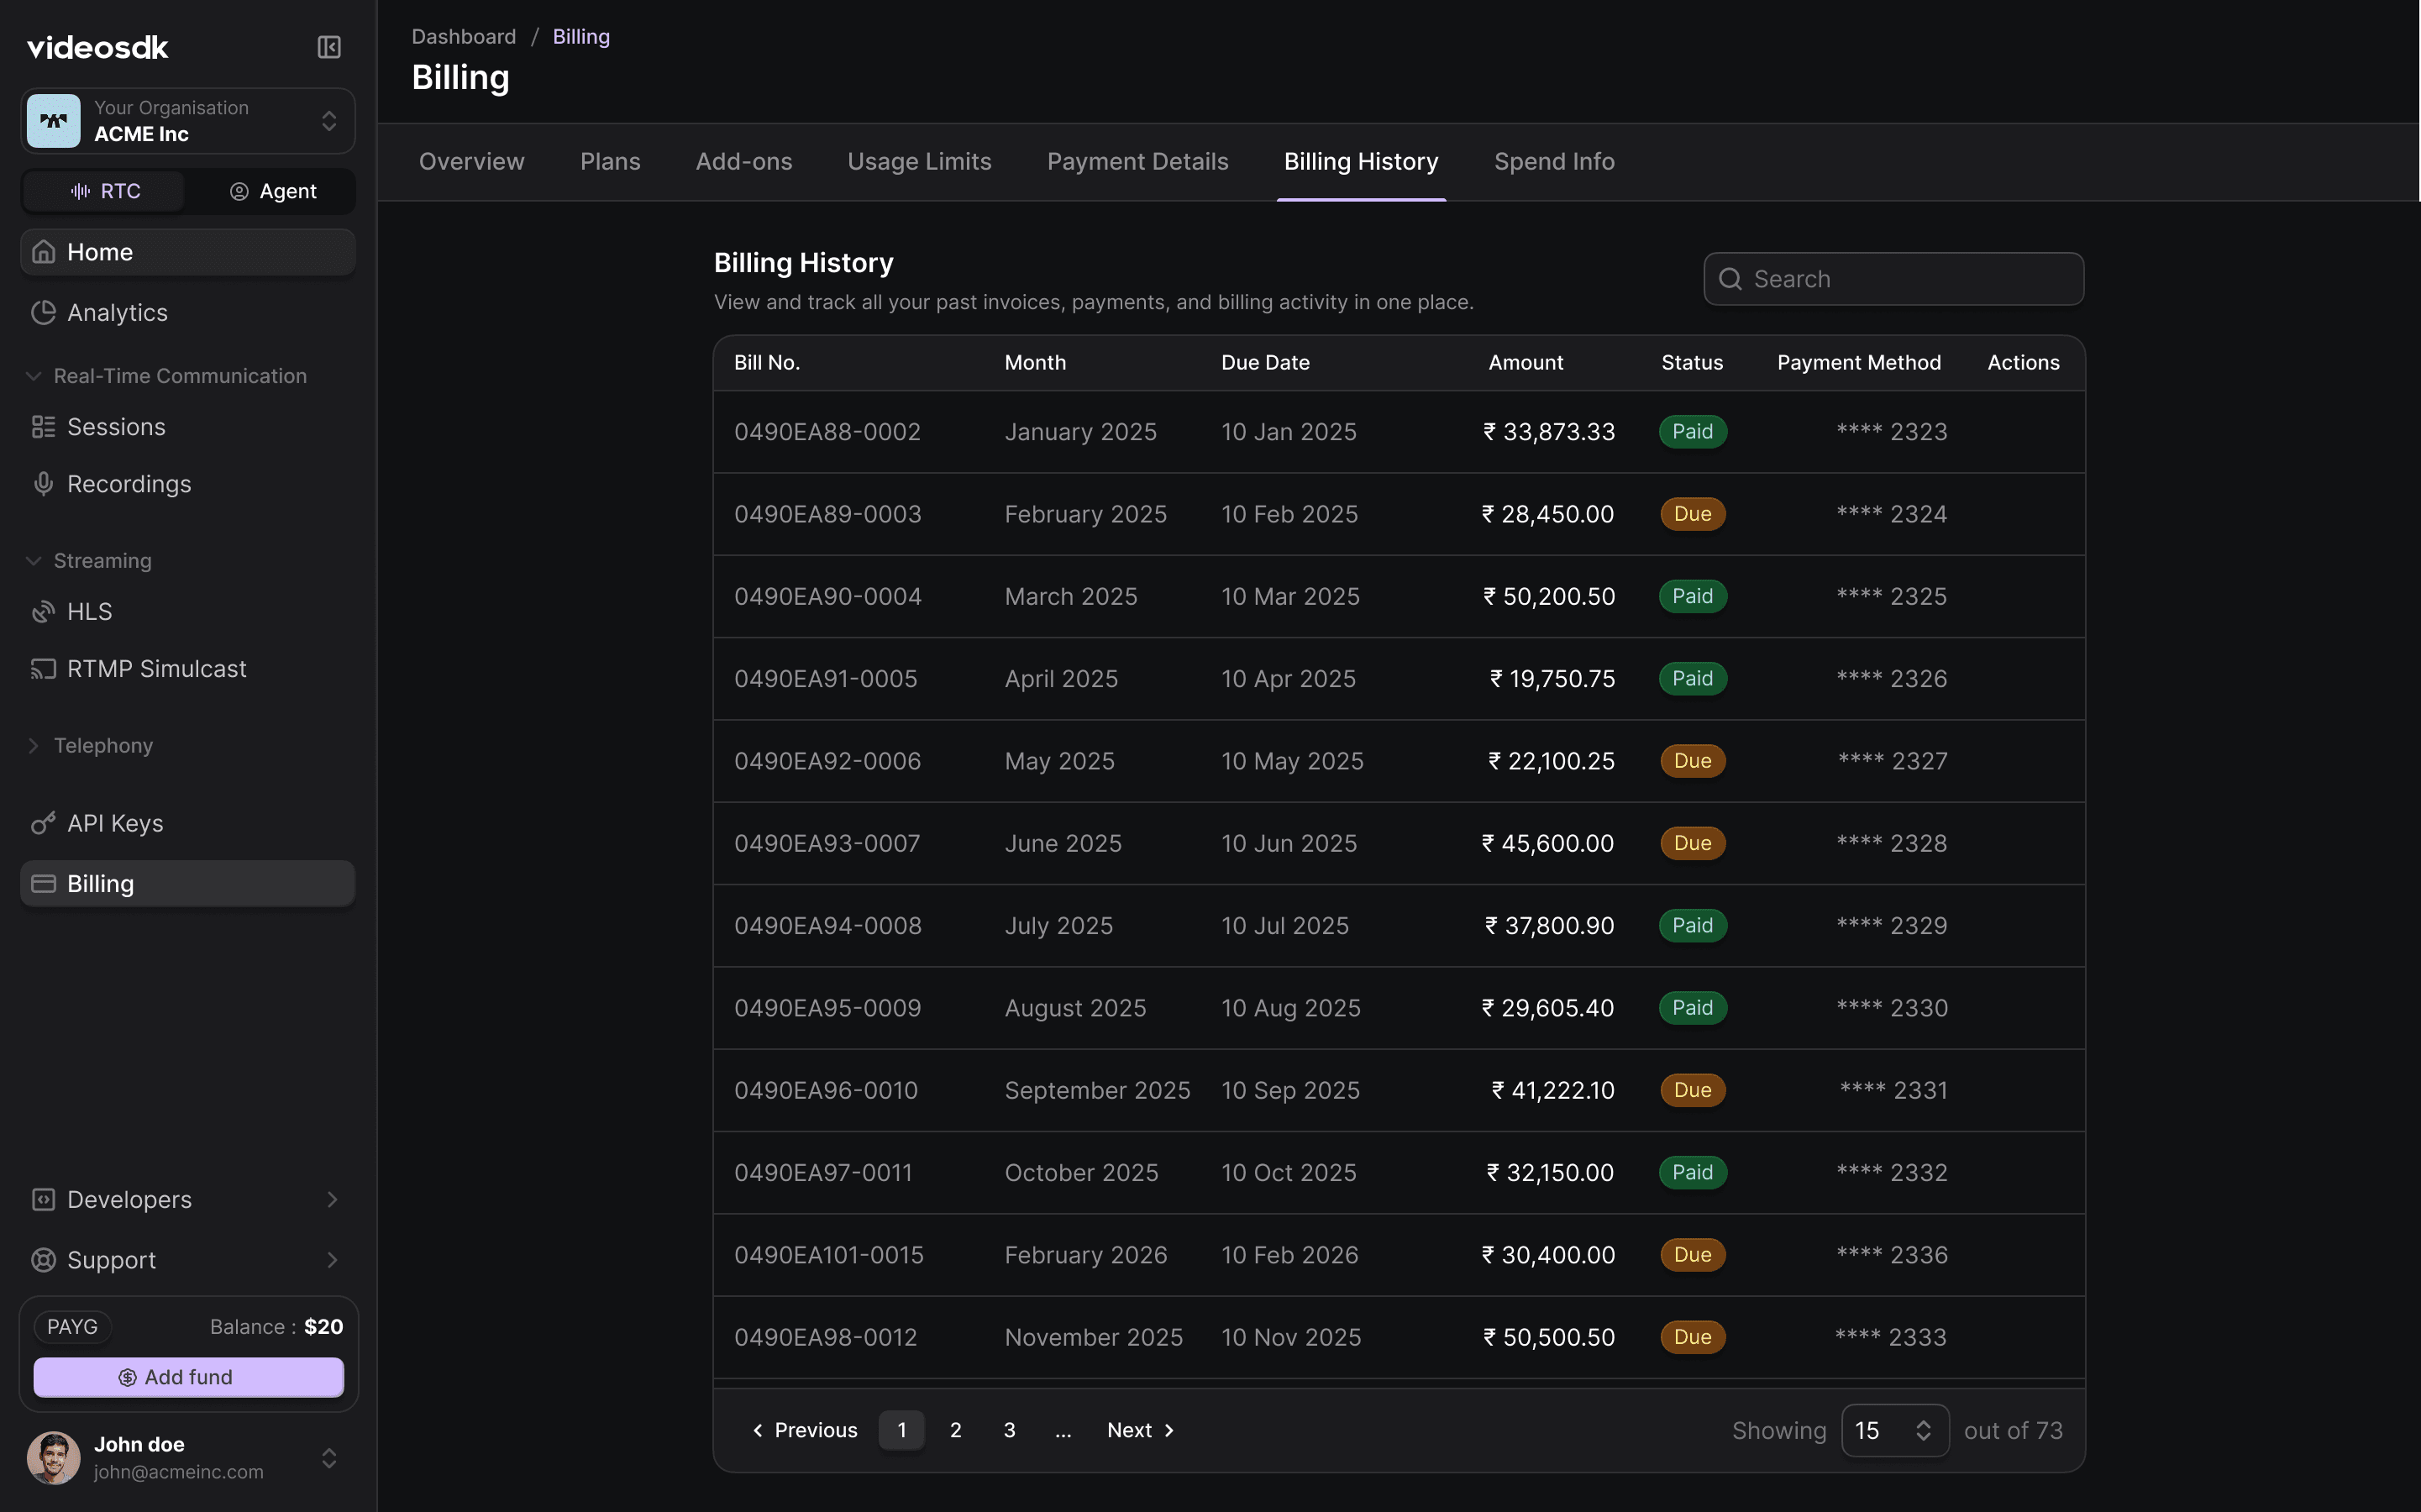The height and width of the screenshot is (1512, 2421).
Task: Switch to the Payment Details tab
Action: (1137, 161)
